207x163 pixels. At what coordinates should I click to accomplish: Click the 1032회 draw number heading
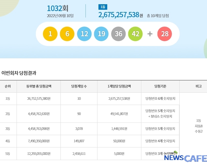(58, 8)
